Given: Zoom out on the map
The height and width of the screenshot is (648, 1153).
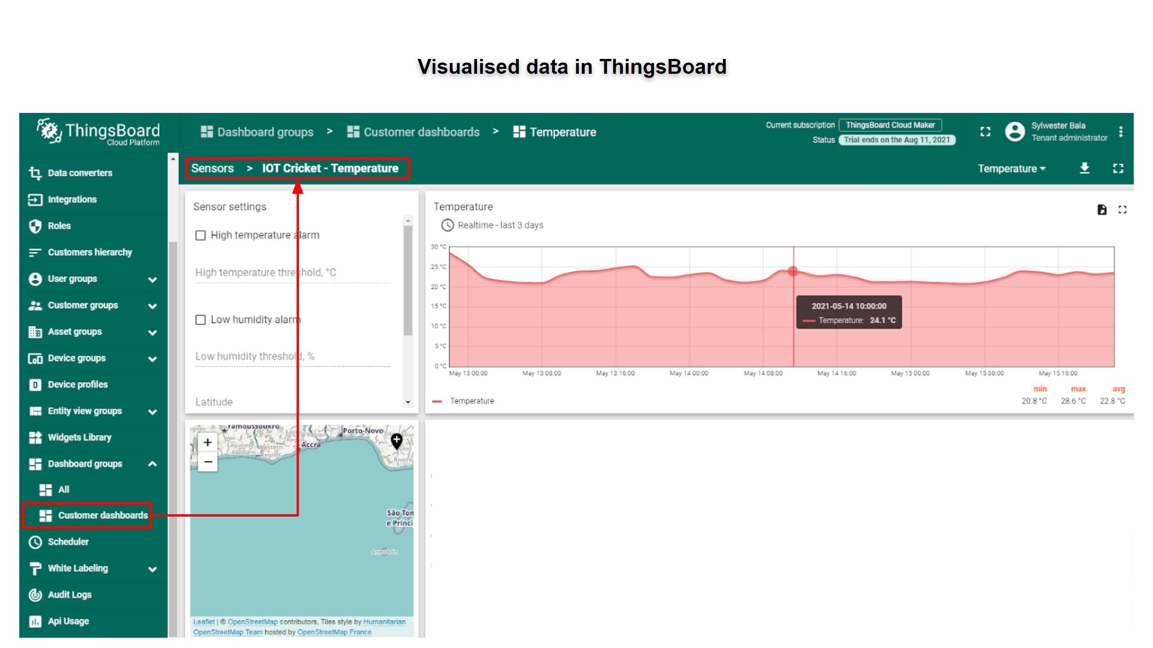Looking at the screenshot, I should (x=208, y=462).
